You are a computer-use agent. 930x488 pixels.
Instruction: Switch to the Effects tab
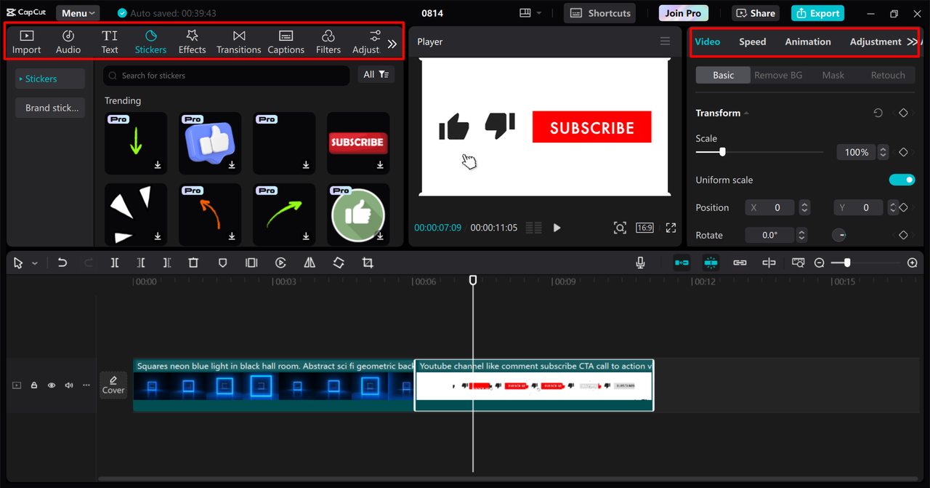point(192,42)
